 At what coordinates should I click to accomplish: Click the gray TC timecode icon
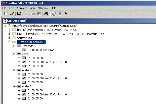click(24, 50)
